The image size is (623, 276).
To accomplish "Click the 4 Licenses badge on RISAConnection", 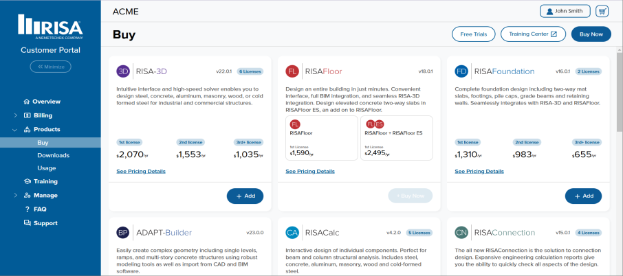I will coord(589,233).
